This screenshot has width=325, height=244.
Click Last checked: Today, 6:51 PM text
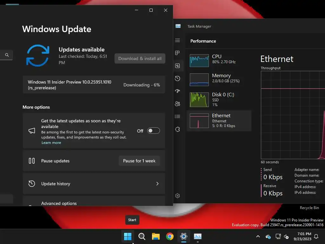[83, 59]
